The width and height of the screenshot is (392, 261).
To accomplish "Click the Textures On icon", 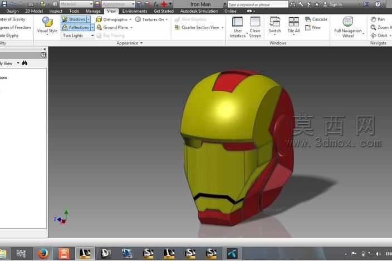I will click(x=138, y=19).
